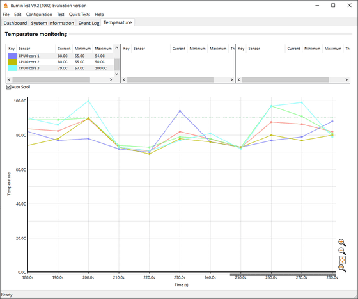Click the purple peak point at 230s
358x299 pixels.
[180, 111]
